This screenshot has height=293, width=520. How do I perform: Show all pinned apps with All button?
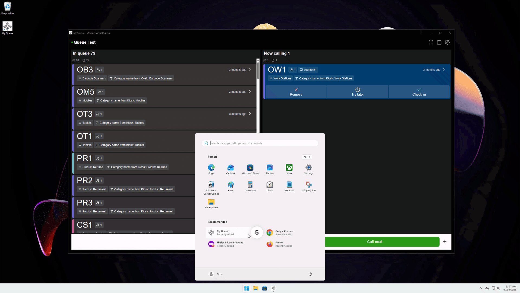(x=307, y=157)
